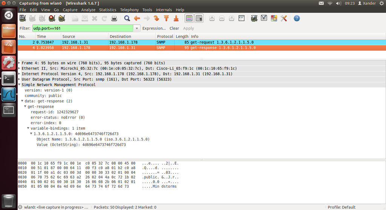Clear the display filter
The height and width of the screenshot is (210, 386).
click(174, 28)
